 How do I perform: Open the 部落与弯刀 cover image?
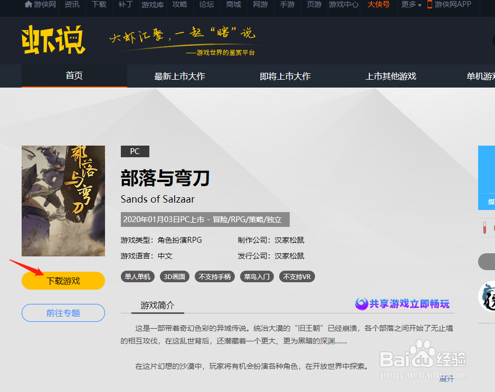pos(63,200)
